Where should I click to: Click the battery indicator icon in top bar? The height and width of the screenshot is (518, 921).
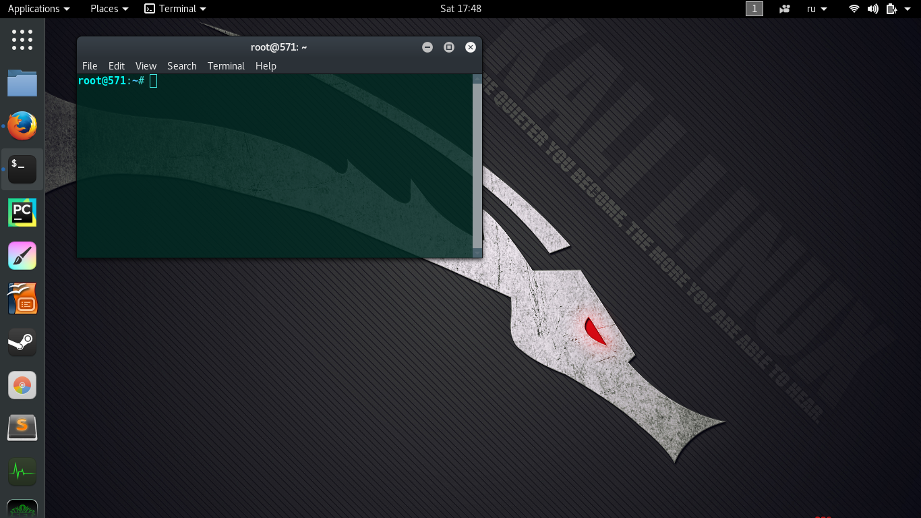pos(892,9)
